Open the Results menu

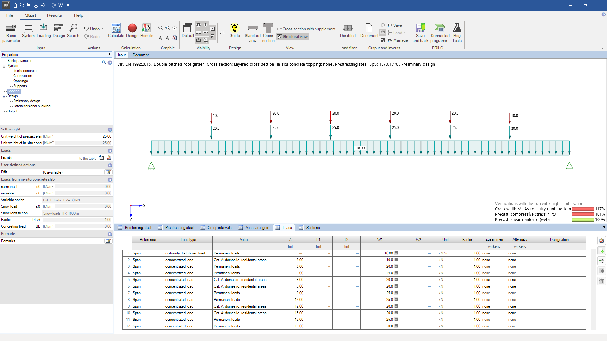[x=54, y=15]
